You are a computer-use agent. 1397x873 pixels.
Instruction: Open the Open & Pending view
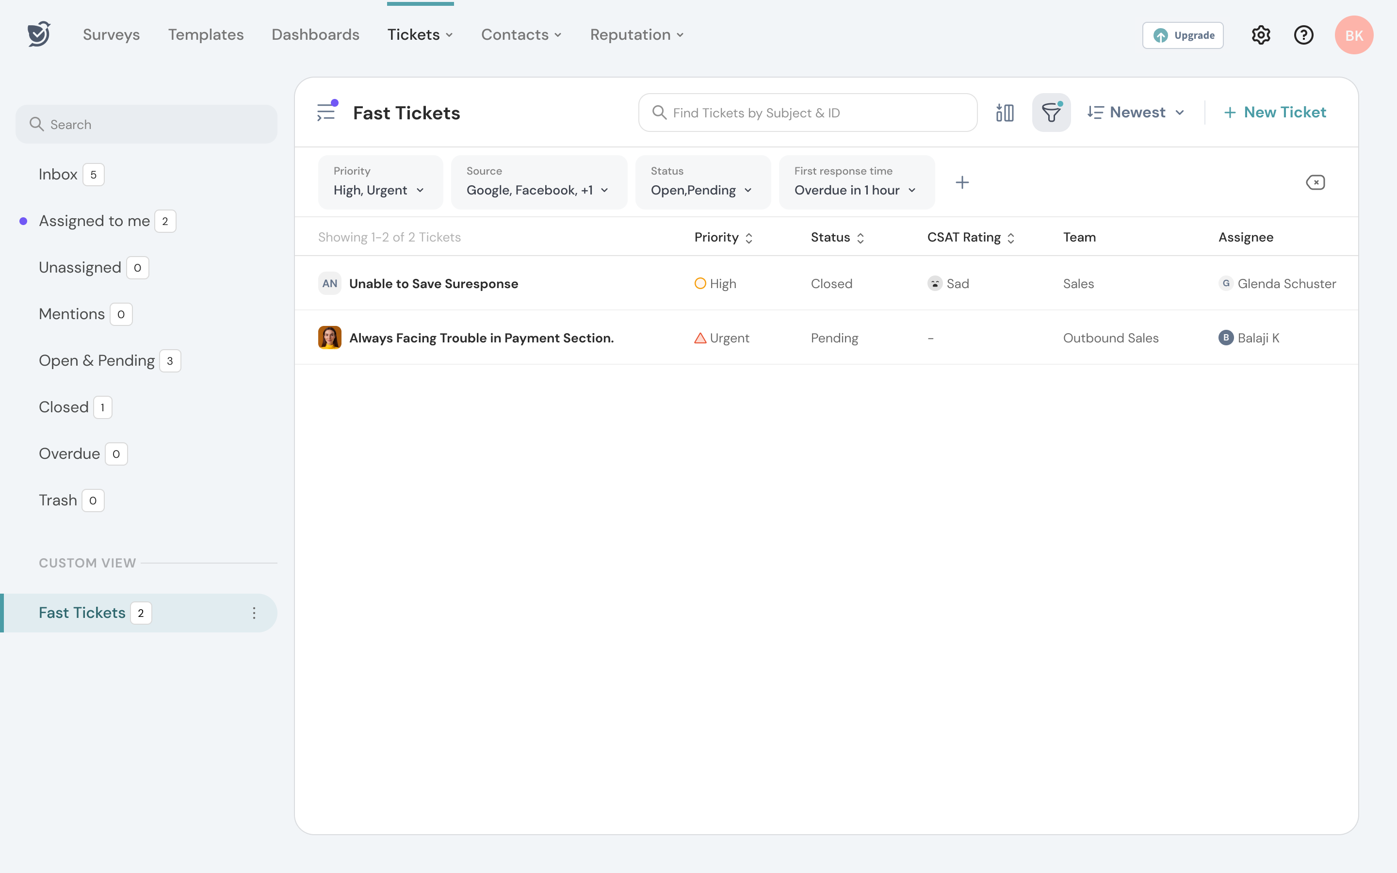click(x=110, y=361)
